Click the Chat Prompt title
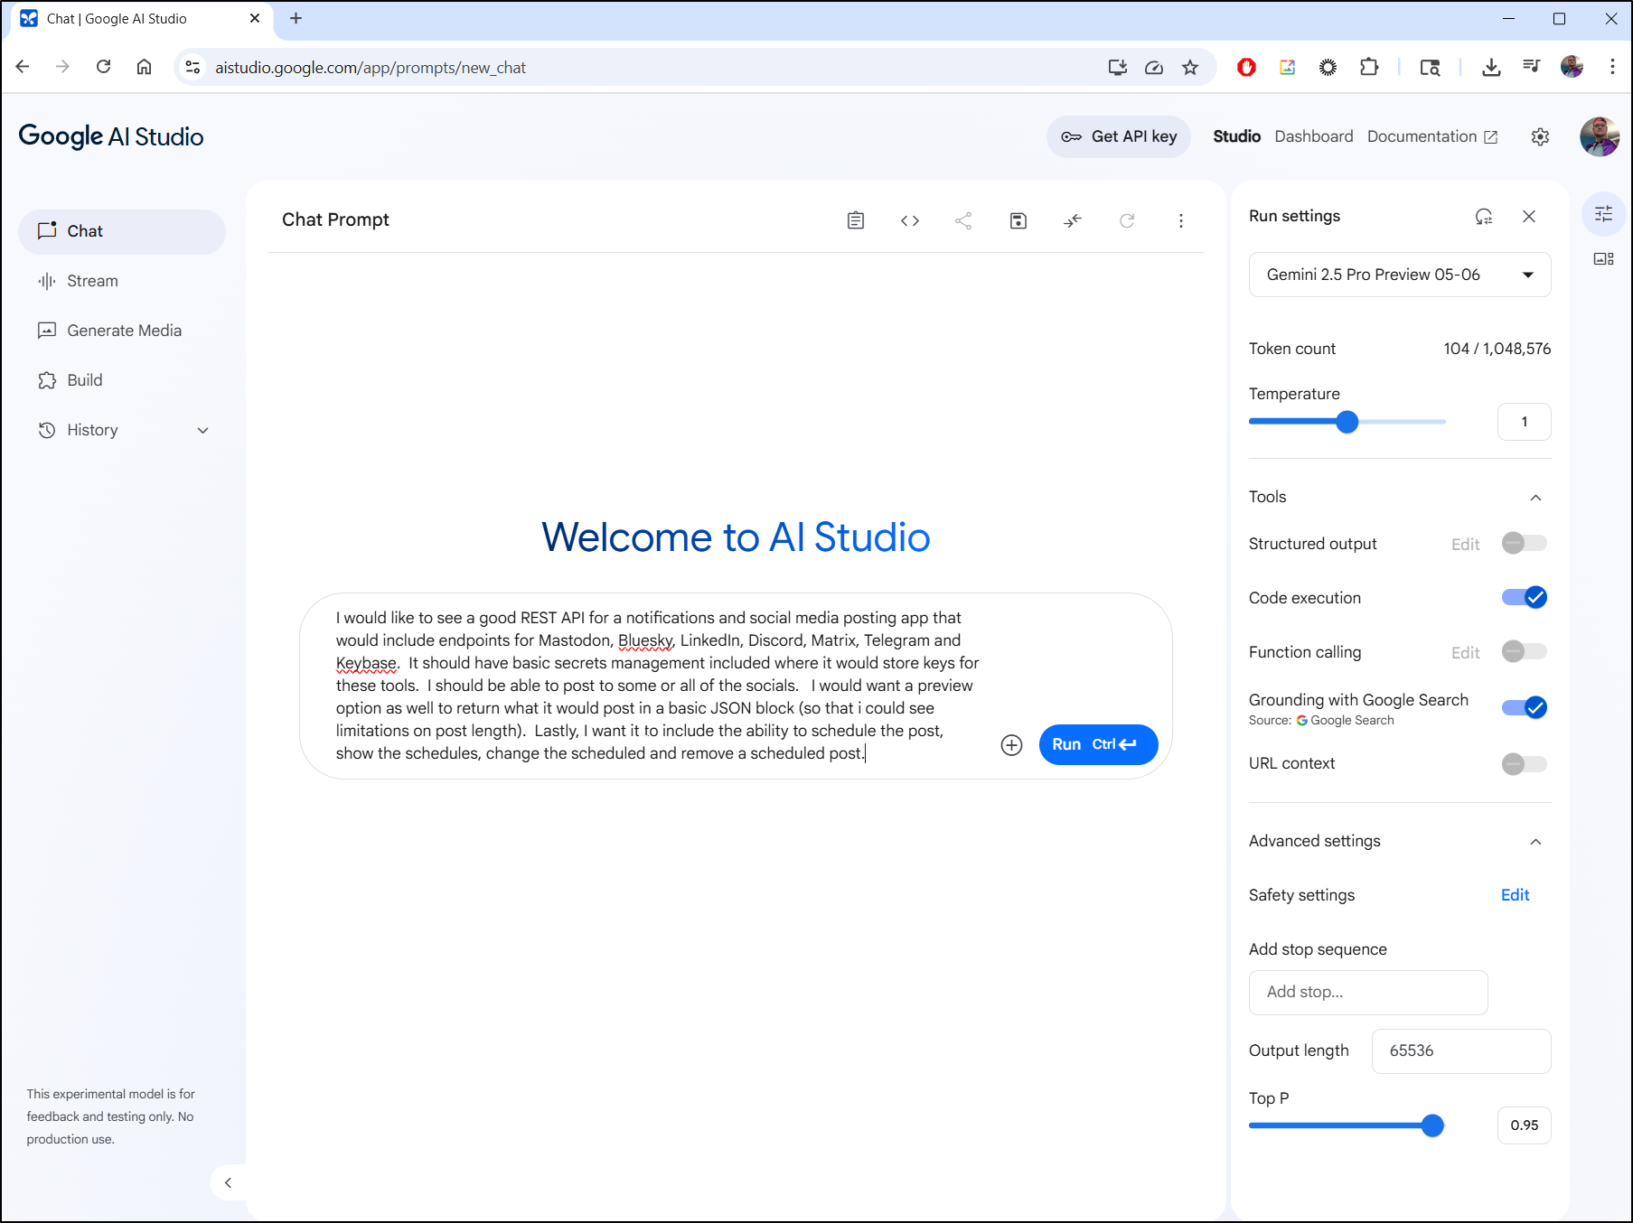Screen dimensions: 1633x1223 (335, 220)
